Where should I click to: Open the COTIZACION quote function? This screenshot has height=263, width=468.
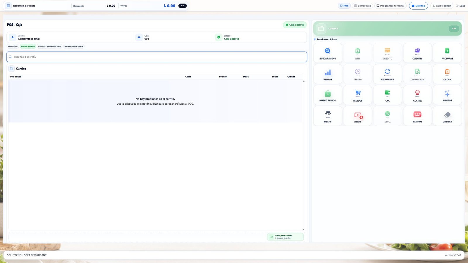click(x=417, y=74)
